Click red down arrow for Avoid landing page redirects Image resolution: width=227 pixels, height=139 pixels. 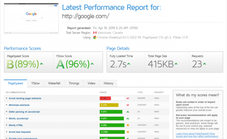128,99
